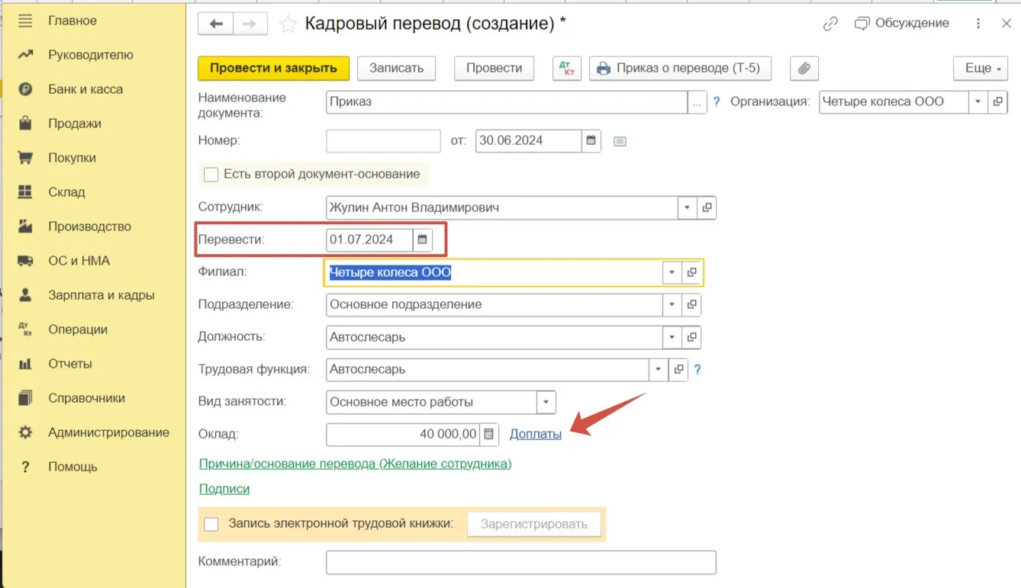Expand the Еще menu button

(983, 68)
